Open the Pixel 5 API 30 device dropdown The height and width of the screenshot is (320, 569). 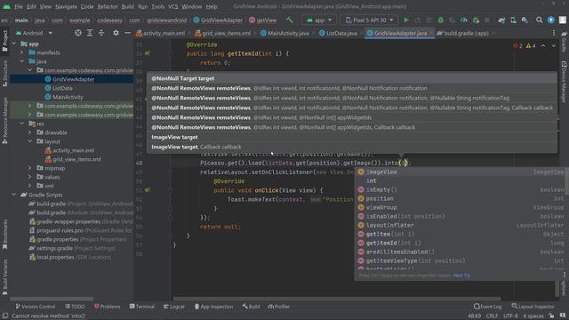369,20
